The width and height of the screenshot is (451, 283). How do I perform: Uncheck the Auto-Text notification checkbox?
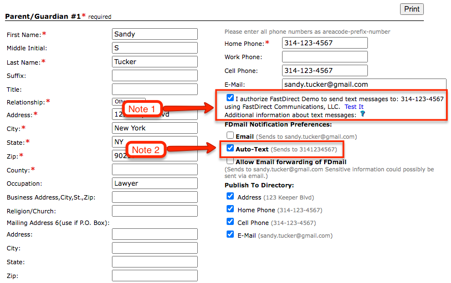230,148
